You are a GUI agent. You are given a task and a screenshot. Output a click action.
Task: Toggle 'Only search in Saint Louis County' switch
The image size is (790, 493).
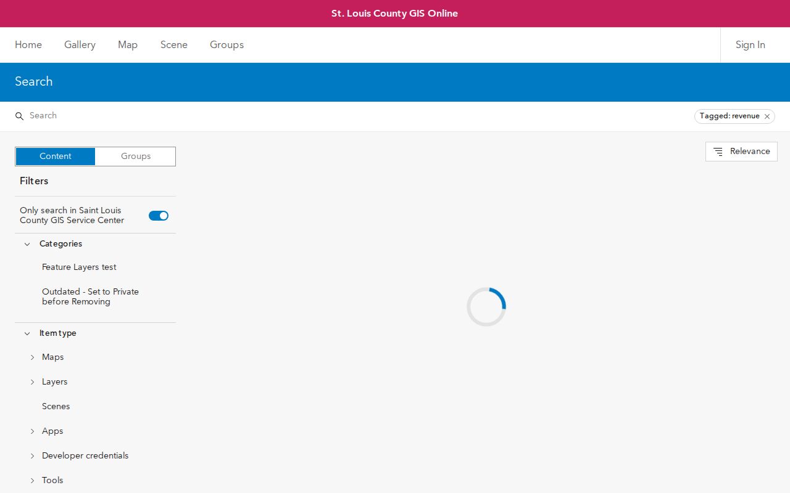(x=159, y=216)
